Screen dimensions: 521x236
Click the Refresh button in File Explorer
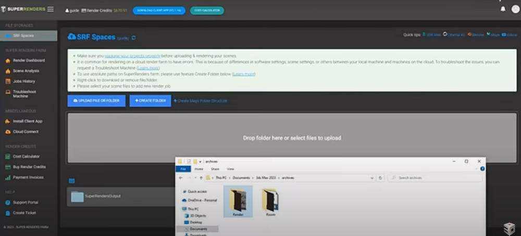(380, 178)
